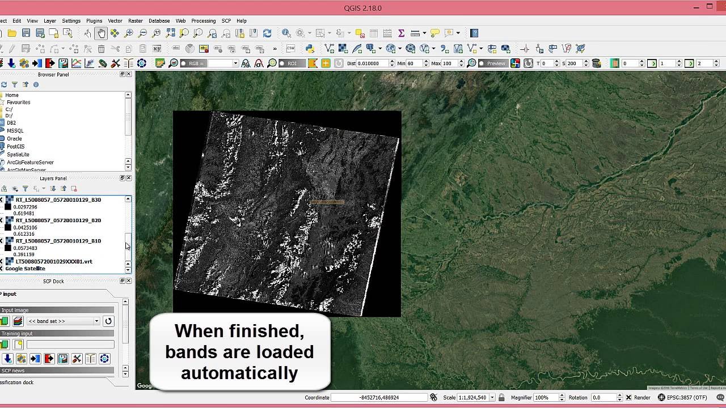The width and height of the screenshot is (726, 408).
Task: Redo the classification preview
Action: pos(528,63)
